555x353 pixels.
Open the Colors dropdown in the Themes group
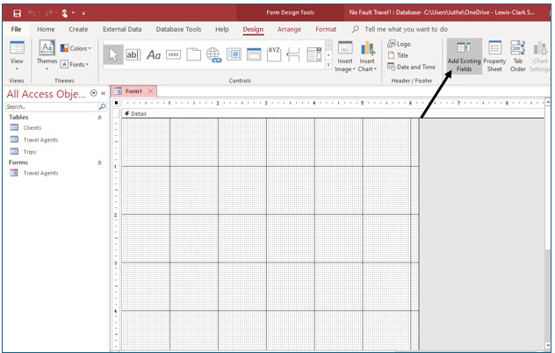(x=76, y=48)
